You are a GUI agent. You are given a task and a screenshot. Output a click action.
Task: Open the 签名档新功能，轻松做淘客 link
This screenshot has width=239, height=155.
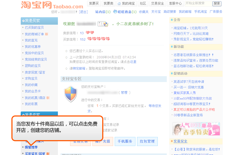pos(193,66)
